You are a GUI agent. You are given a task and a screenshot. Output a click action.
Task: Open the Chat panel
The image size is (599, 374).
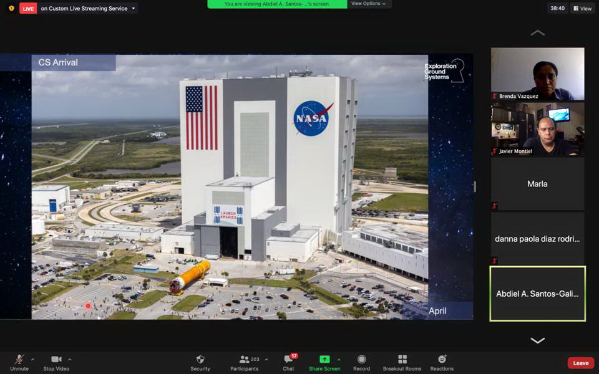288,362
